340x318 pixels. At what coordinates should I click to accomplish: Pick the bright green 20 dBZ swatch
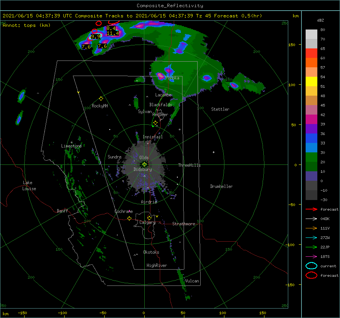pos(311,157)
